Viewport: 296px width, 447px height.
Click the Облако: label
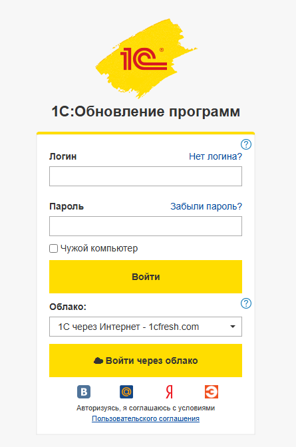68,307
